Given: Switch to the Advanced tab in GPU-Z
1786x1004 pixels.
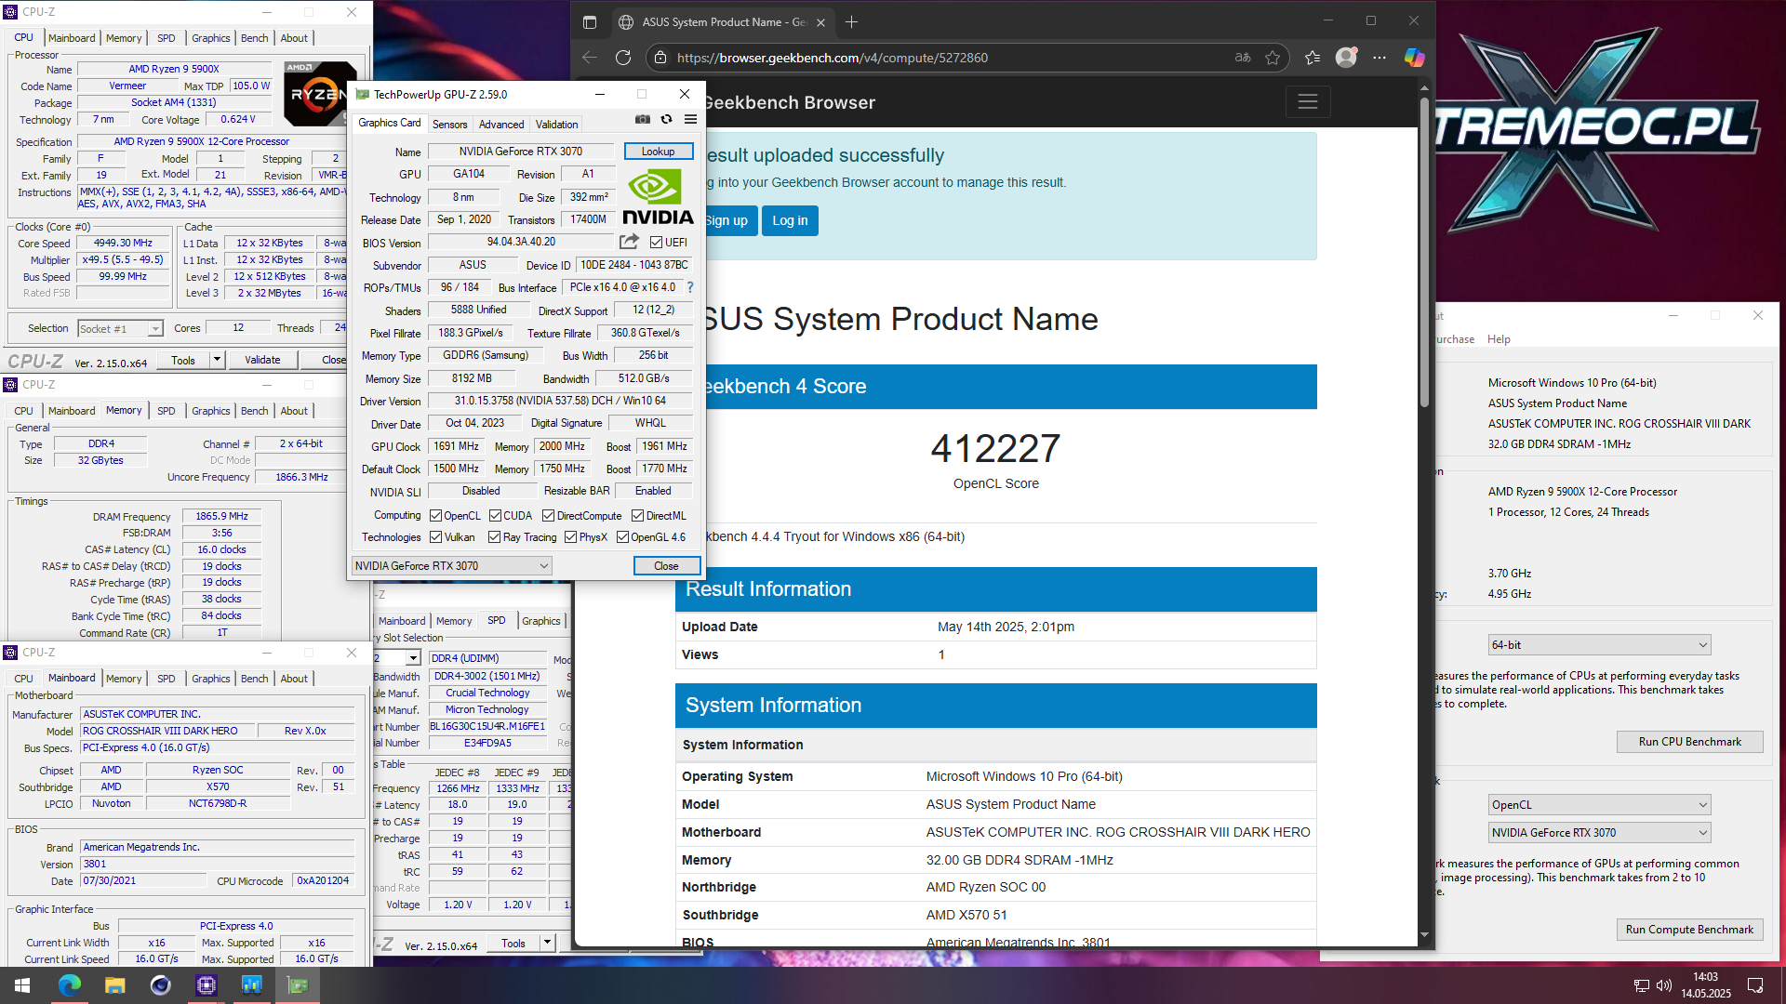Looking at the screenshot, I should (x=501, y=124).
